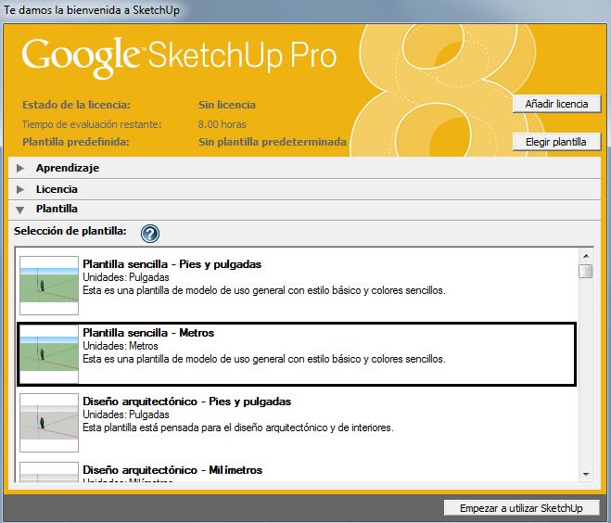Click the template list scrollbar down arrow
The image size is (611, 523).
[x=586, y=474]
